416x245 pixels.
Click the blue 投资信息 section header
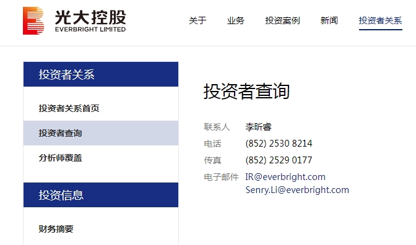click(x=101, y=195)
